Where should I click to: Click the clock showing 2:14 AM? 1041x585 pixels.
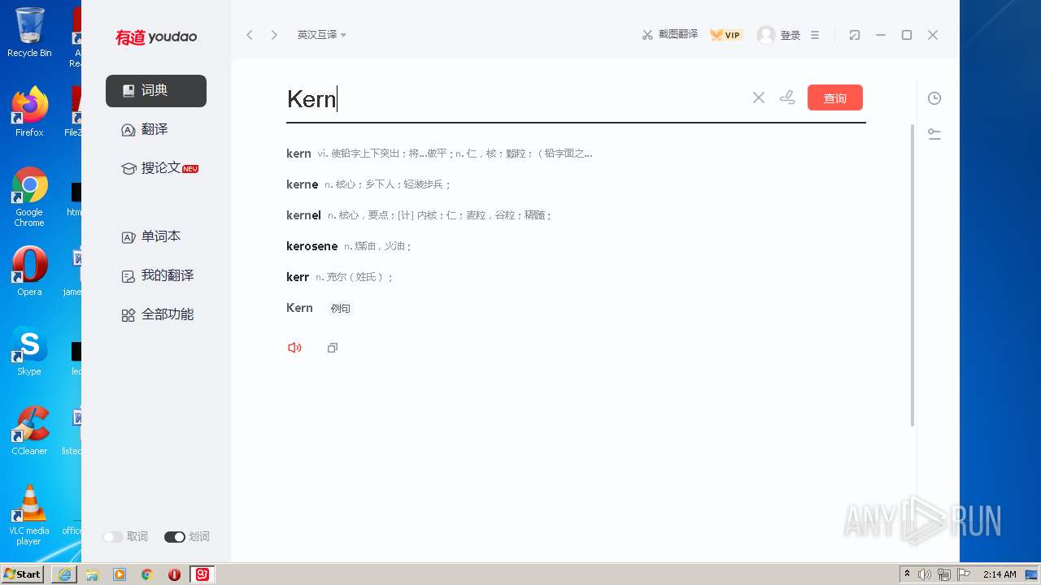click(1000, 574)
